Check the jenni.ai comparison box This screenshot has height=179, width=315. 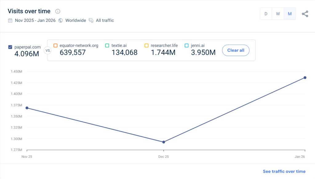pos(186,45)
